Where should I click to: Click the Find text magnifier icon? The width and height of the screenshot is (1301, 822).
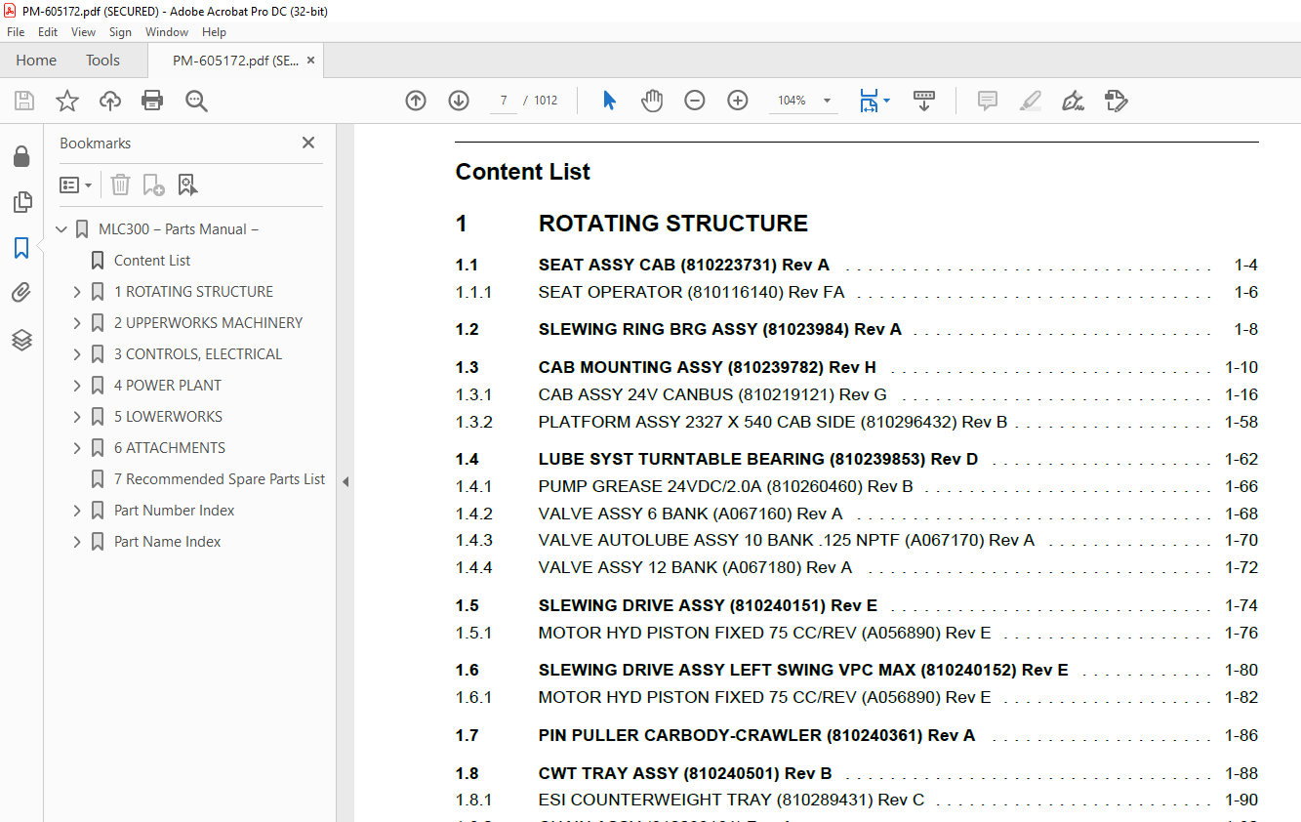pos(196,101)
